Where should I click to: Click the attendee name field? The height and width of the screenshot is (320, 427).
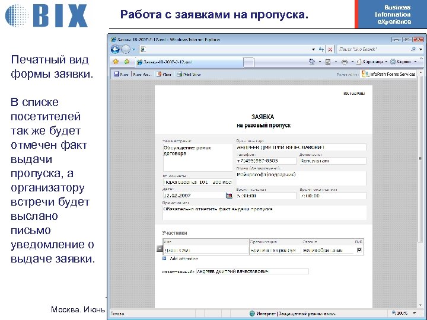(x=206, y=250)
